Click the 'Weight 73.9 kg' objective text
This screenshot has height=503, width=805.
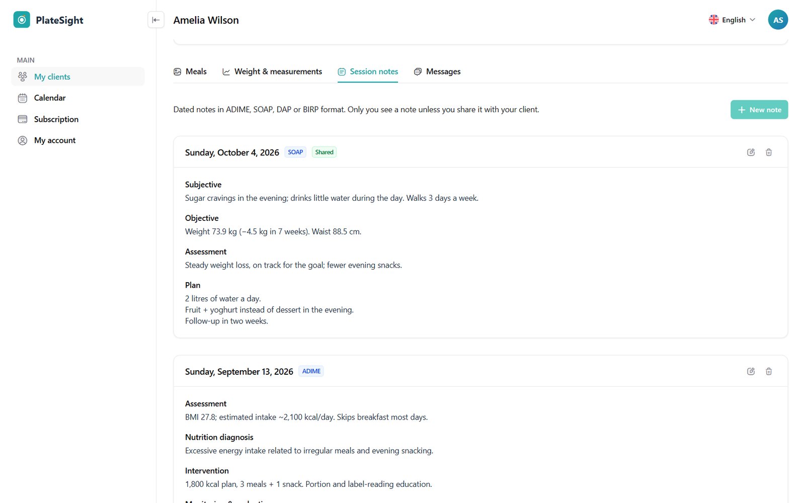click(x=273, y=231)
